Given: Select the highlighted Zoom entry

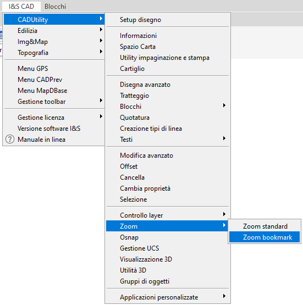Looking at the screenshot, I should click(167, 226).
